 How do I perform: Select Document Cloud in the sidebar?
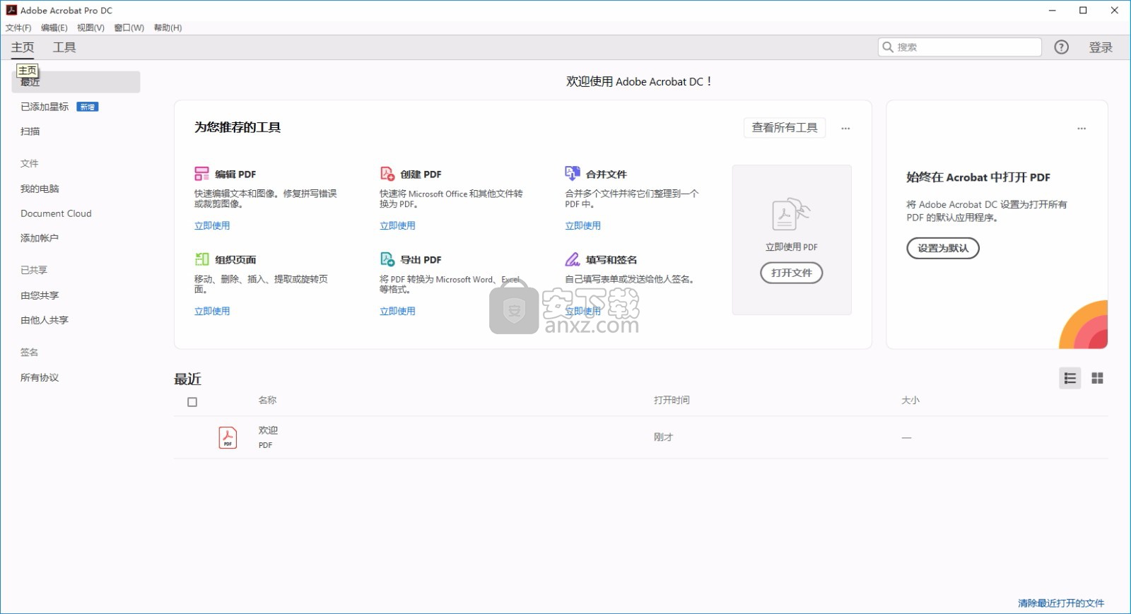[56, 213]
